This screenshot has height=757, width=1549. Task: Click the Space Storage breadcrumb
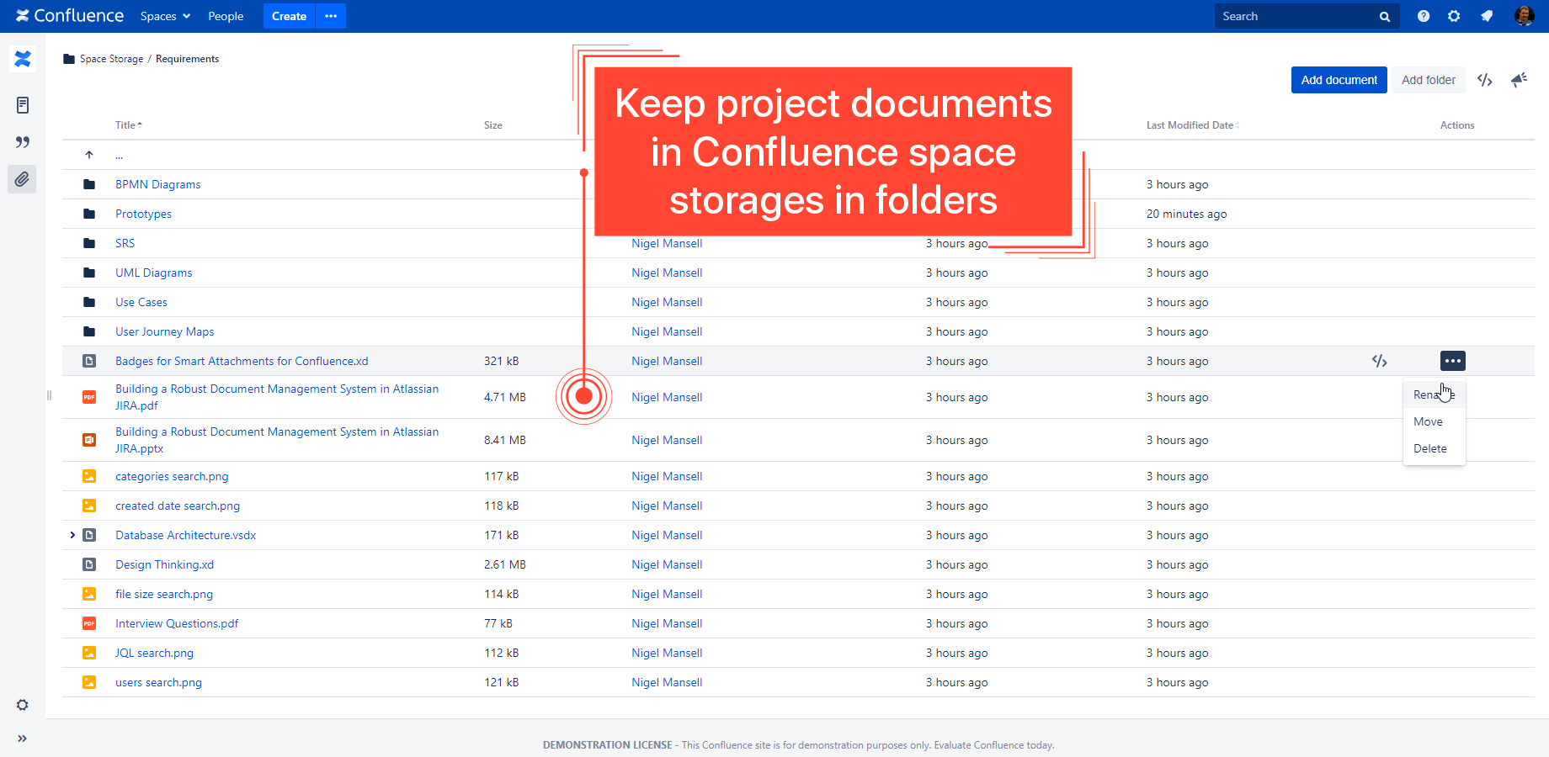click(x=111, y=59)
